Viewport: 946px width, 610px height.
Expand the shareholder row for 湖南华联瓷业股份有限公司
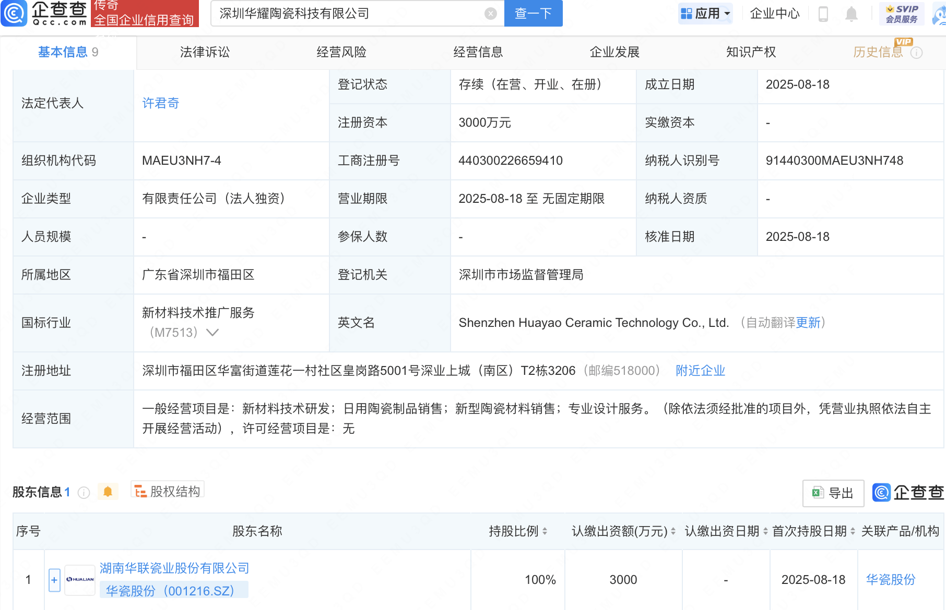(x=54, y=579)
